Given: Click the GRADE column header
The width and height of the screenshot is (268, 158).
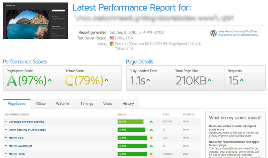Looking at the screenshot, I should coord(122,114).
